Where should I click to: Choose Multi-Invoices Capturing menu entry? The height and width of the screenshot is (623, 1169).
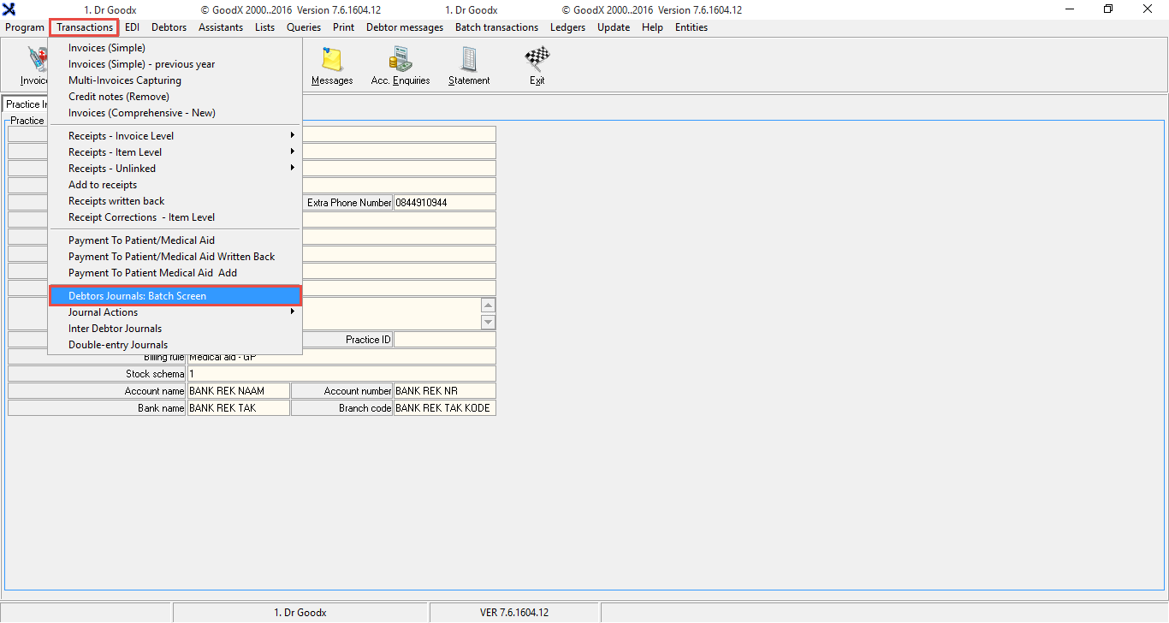point(125,80)
